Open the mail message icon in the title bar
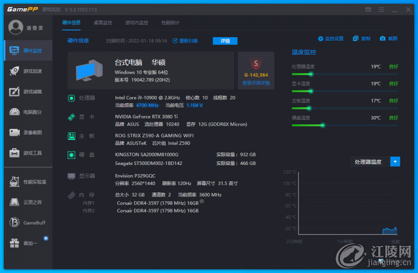Image resolution: width=418 pixels, height=273 pixels. [368, 10]
